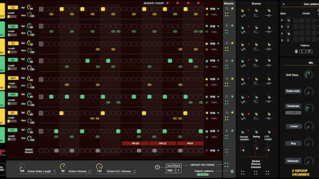Open the Global Accent 1/16 rate dropdown

(215, 150)
